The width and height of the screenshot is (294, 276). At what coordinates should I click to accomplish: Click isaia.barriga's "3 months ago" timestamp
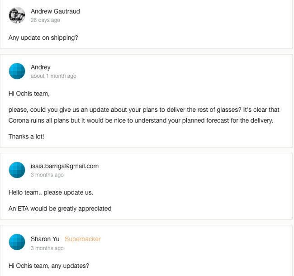pos(47,175)
